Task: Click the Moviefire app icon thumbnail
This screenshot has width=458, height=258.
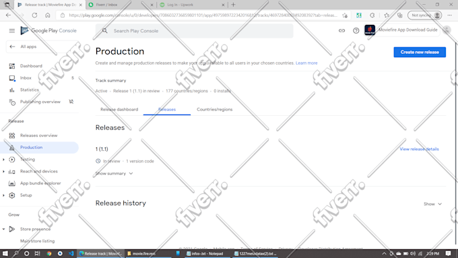Action: [x=370, y=30]
